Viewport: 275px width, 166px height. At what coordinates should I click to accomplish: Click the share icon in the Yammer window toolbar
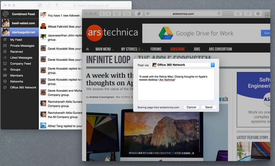click(48, 5)
